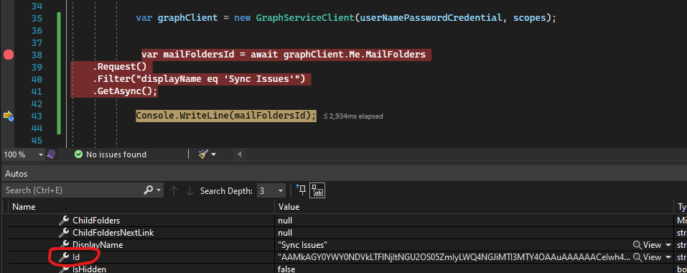Click No issues found status text
The width and height of the screenshot is (687, 273).
[x=116, y=154]
